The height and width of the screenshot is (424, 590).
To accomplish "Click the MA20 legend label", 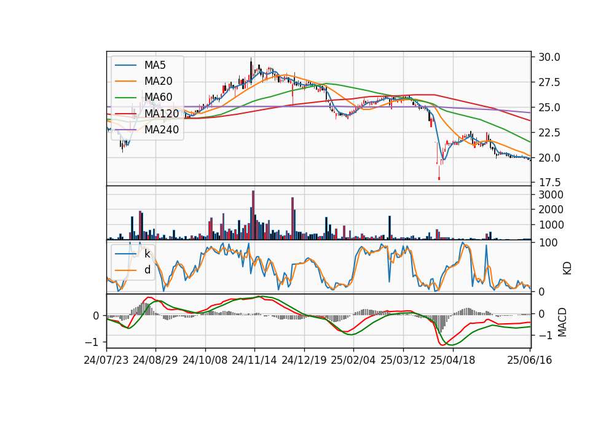I will click(158, 81).
